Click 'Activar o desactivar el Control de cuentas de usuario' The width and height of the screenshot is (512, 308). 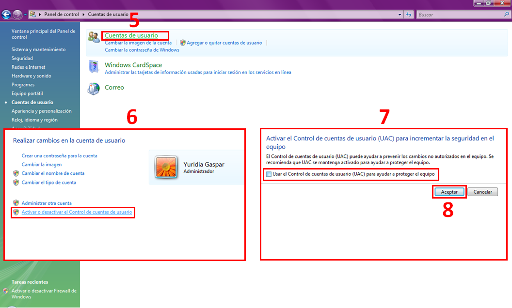pyautogui.click(x=77, y=212)
